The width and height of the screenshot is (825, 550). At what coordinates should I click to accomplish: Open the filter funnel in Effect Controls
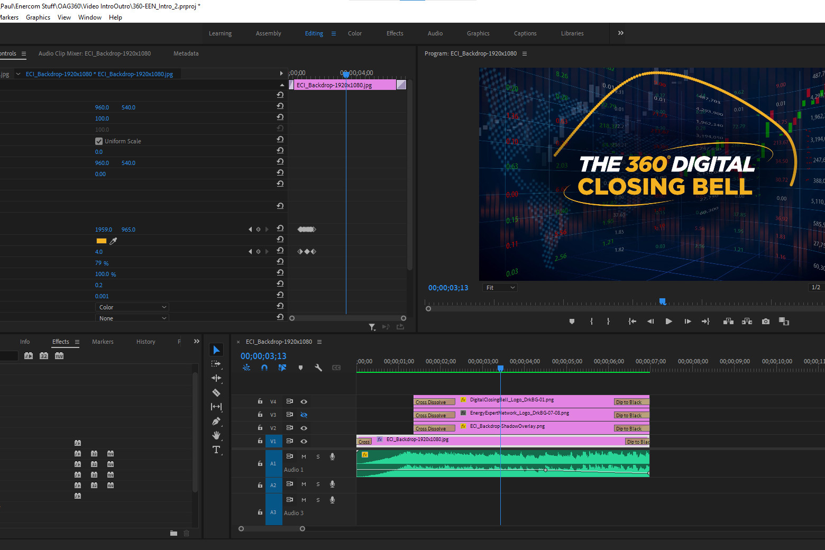click(x=372, y=327)
